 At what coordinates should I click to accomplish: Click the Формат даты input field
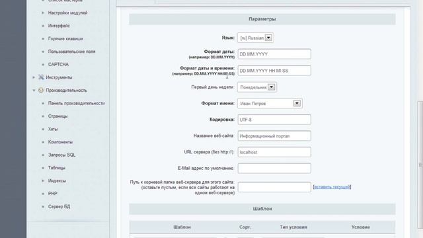[274, 54]
